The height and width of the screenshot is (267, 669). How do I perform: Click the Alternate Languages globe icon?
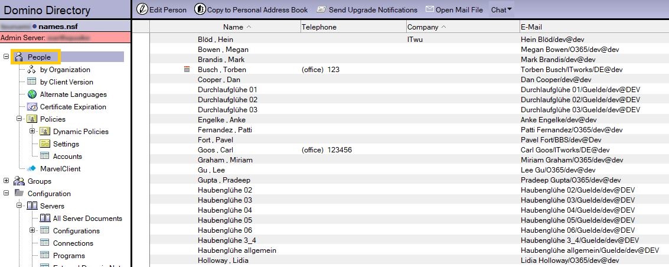click(32, 95)
